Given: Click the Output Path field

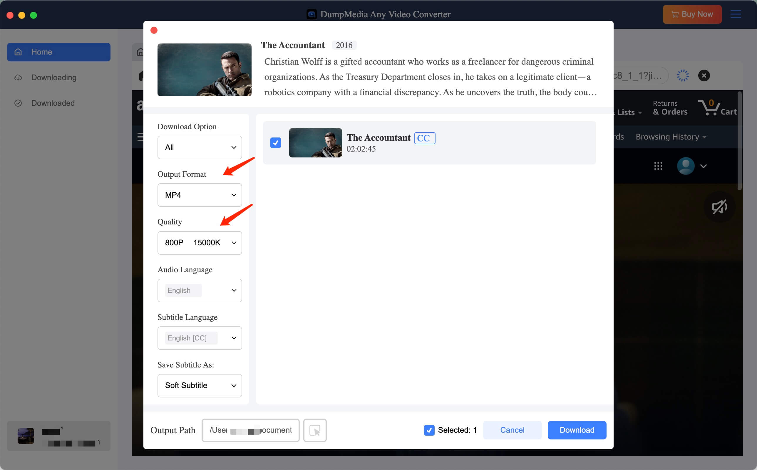Looking at the screenshot, I should 250,430.
